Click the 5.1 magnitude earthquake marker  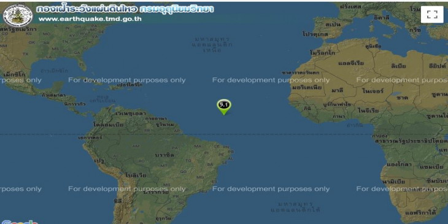point(224,107)
